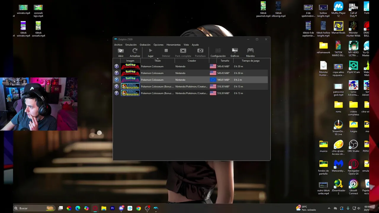Image resolution: width=379 pixels, height=213 pixels.
Task: Open File Explorer from the taskbar
Action: tap(104, 208)
